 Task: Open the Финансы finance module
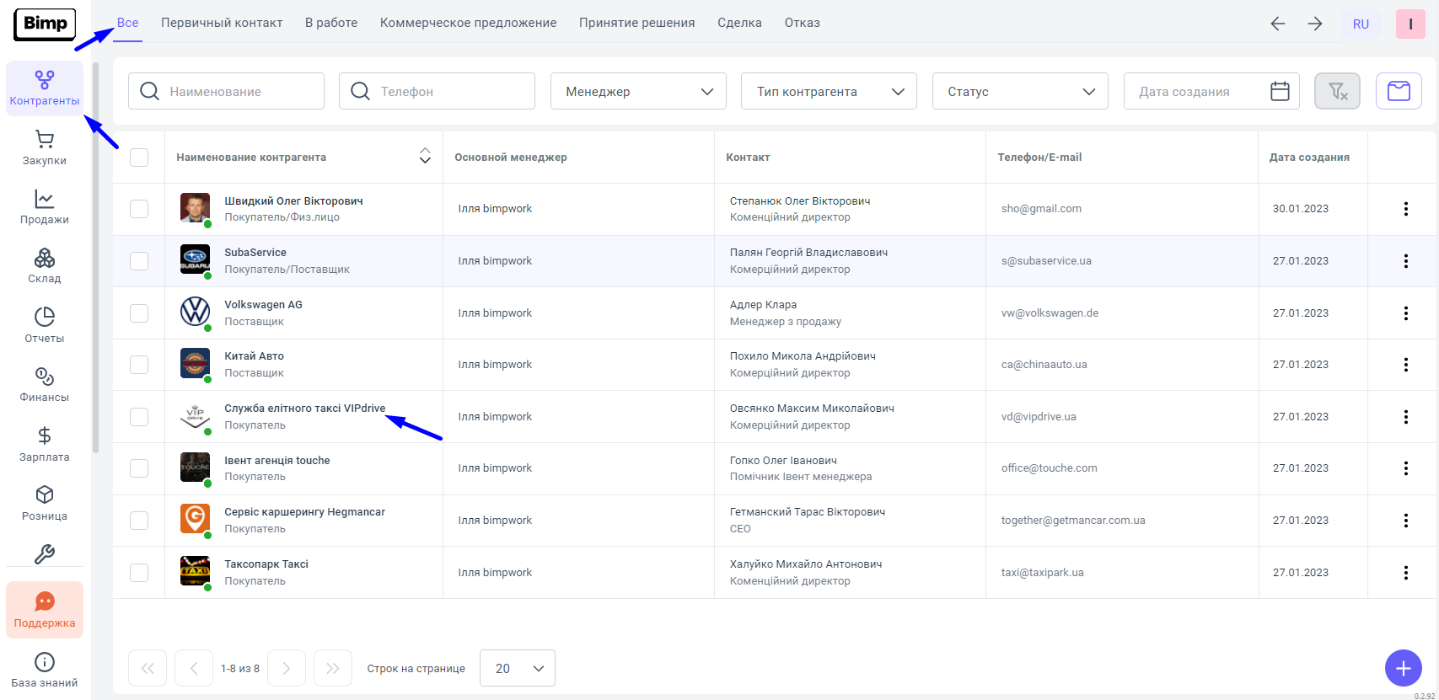tap(45, 385)
